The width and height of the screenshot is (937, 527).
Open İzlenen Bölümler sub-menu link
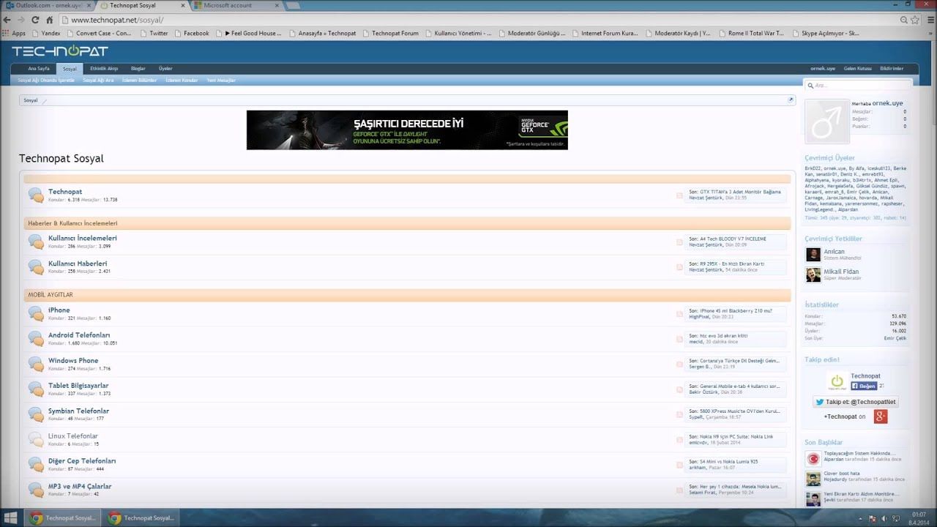click(x=139, y=81)
